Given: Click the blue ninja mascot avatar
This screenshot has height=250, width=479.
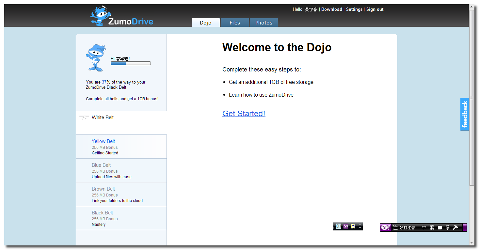Looking at the screenshot, I should click(96, 58).
